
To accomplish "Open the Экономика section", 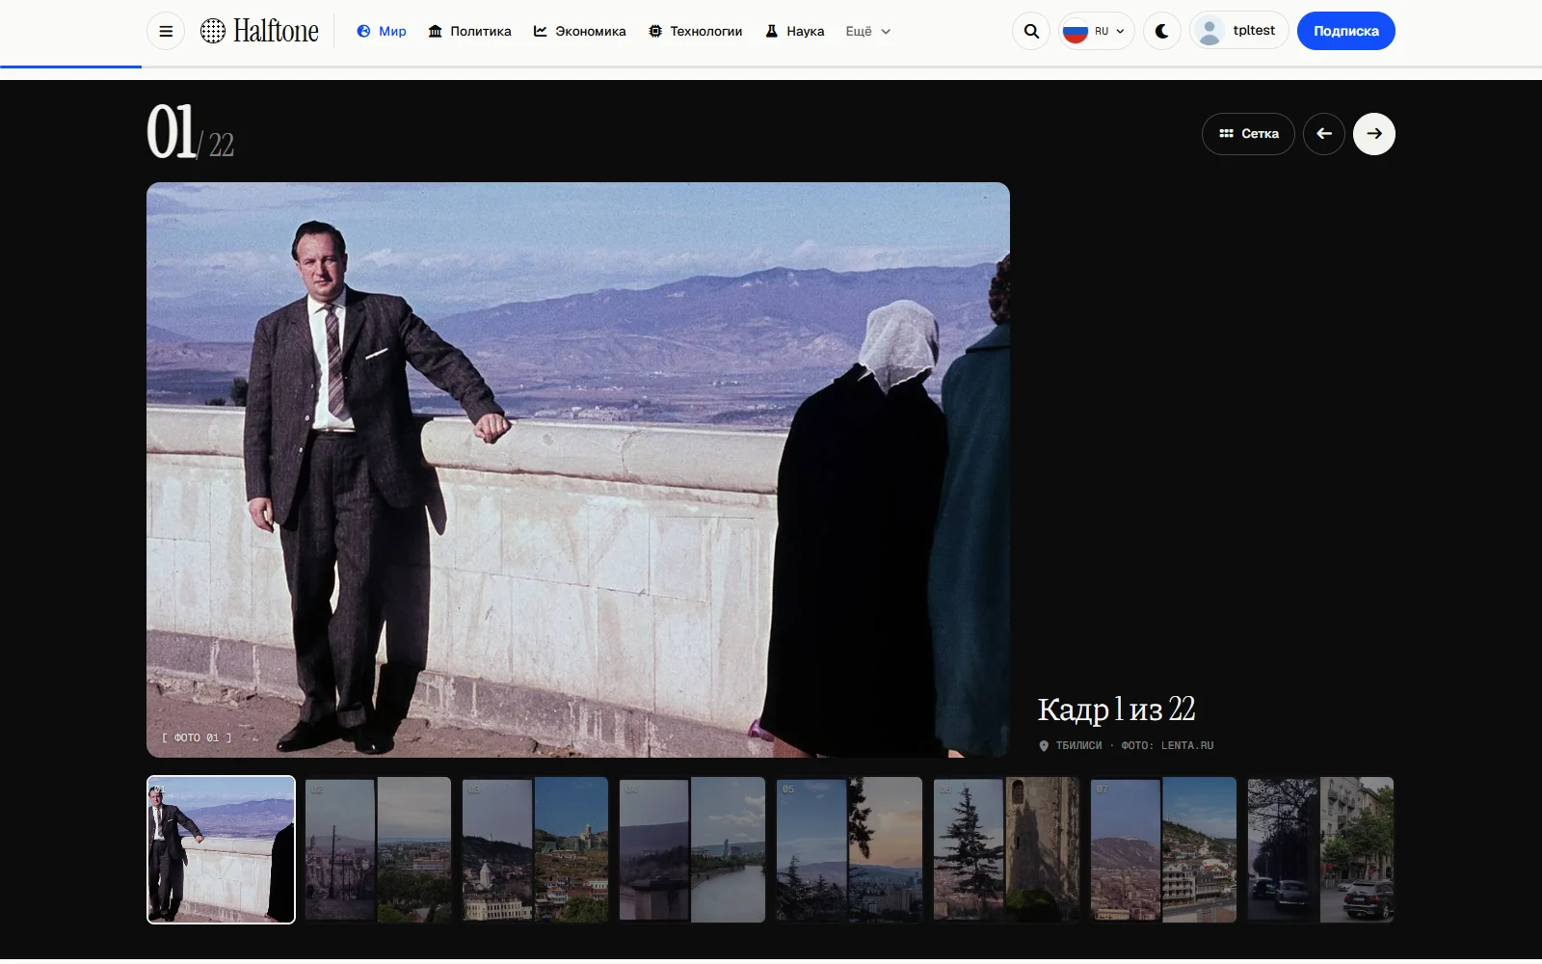I will (580, 31).
